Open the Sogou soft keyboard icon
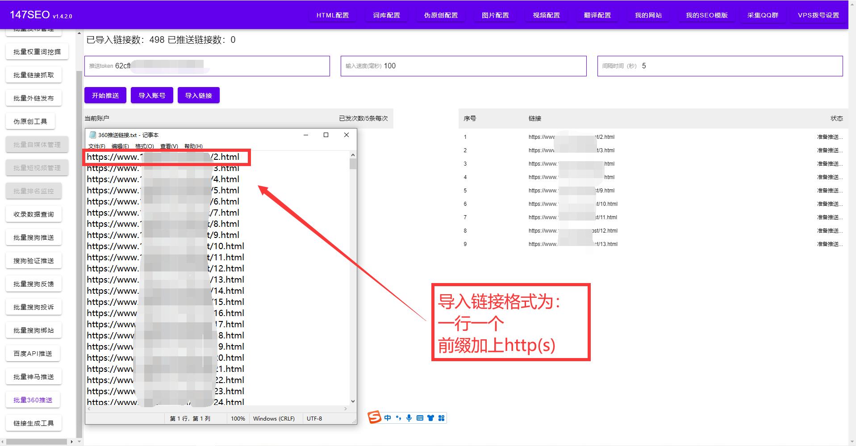Viewport: 856px width, 446px height. point(420,417)
